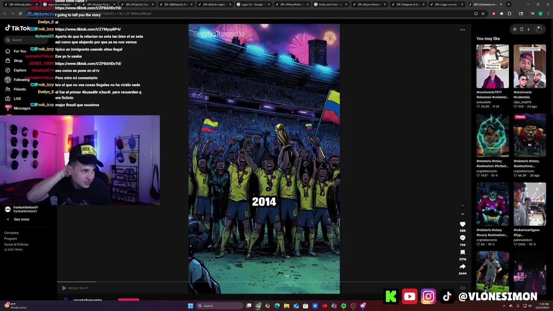Open File Explorer from the taskbar
553x311 pixels.
click(286, 306)
